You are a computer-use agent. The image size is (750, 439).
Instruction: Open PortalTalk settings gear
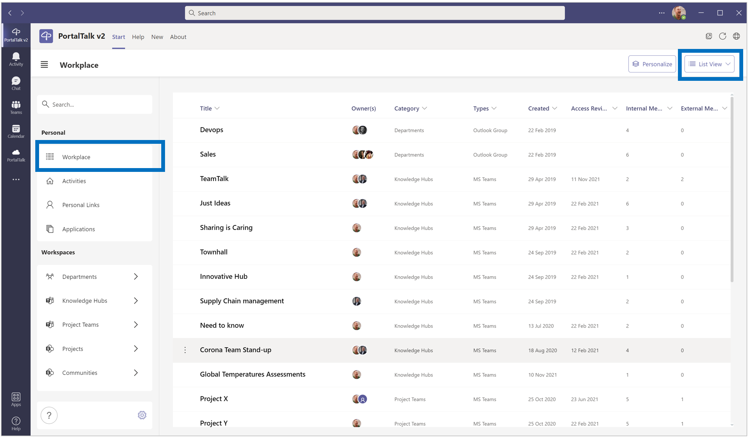click(x=142, y=415)
